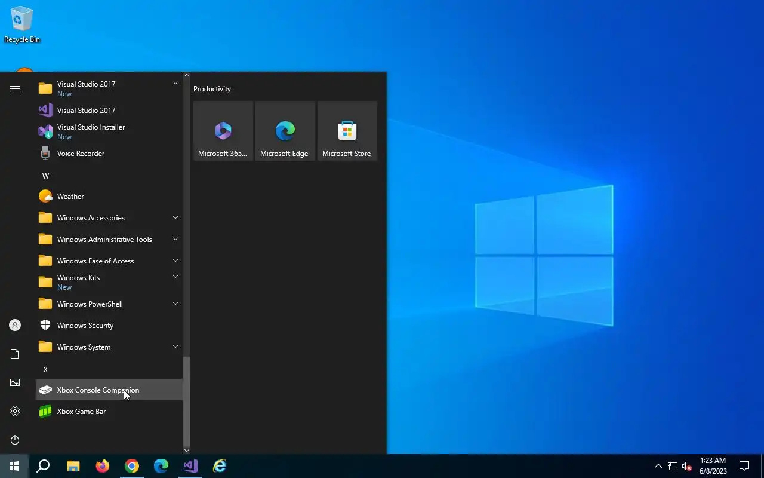Open Settings gear in Start sidebar
The image size is (764, 478).
tap(15, 411)
